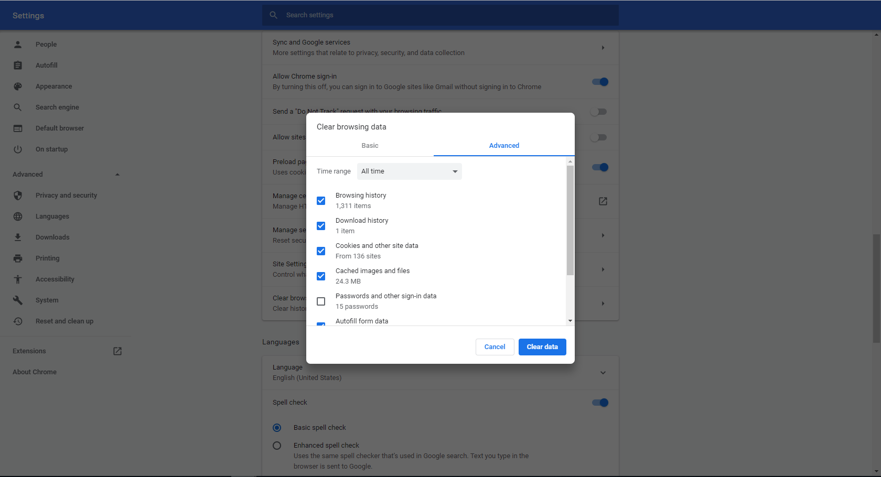Select the System wrench icon
This screenshot has width=881, height=477.
click(18, 300)
